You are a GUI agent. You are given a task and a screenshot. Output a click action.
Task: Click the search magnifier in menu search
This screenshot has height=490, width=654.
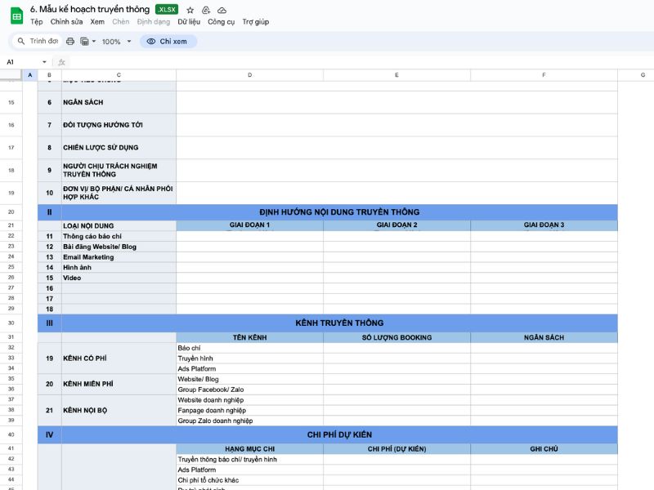click(x=20, y=41)
